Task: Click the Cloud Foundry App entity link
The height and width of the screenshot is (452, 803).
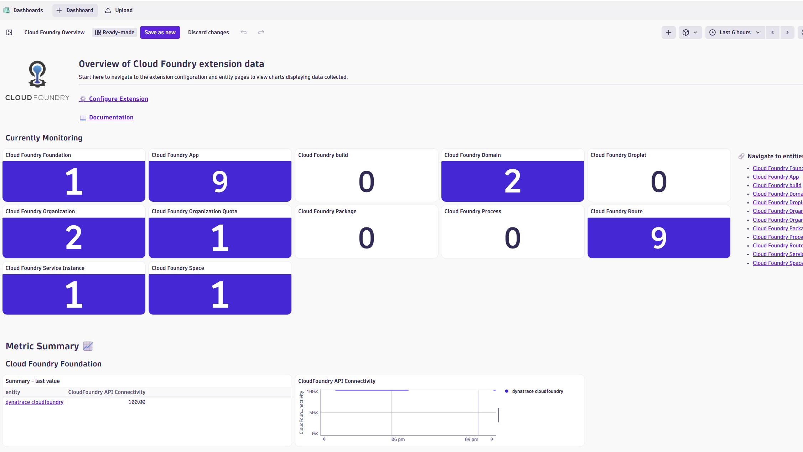Action: pos(776,176)
